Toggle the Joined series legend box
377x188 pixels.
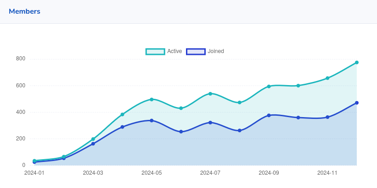(x=196, y=51)
